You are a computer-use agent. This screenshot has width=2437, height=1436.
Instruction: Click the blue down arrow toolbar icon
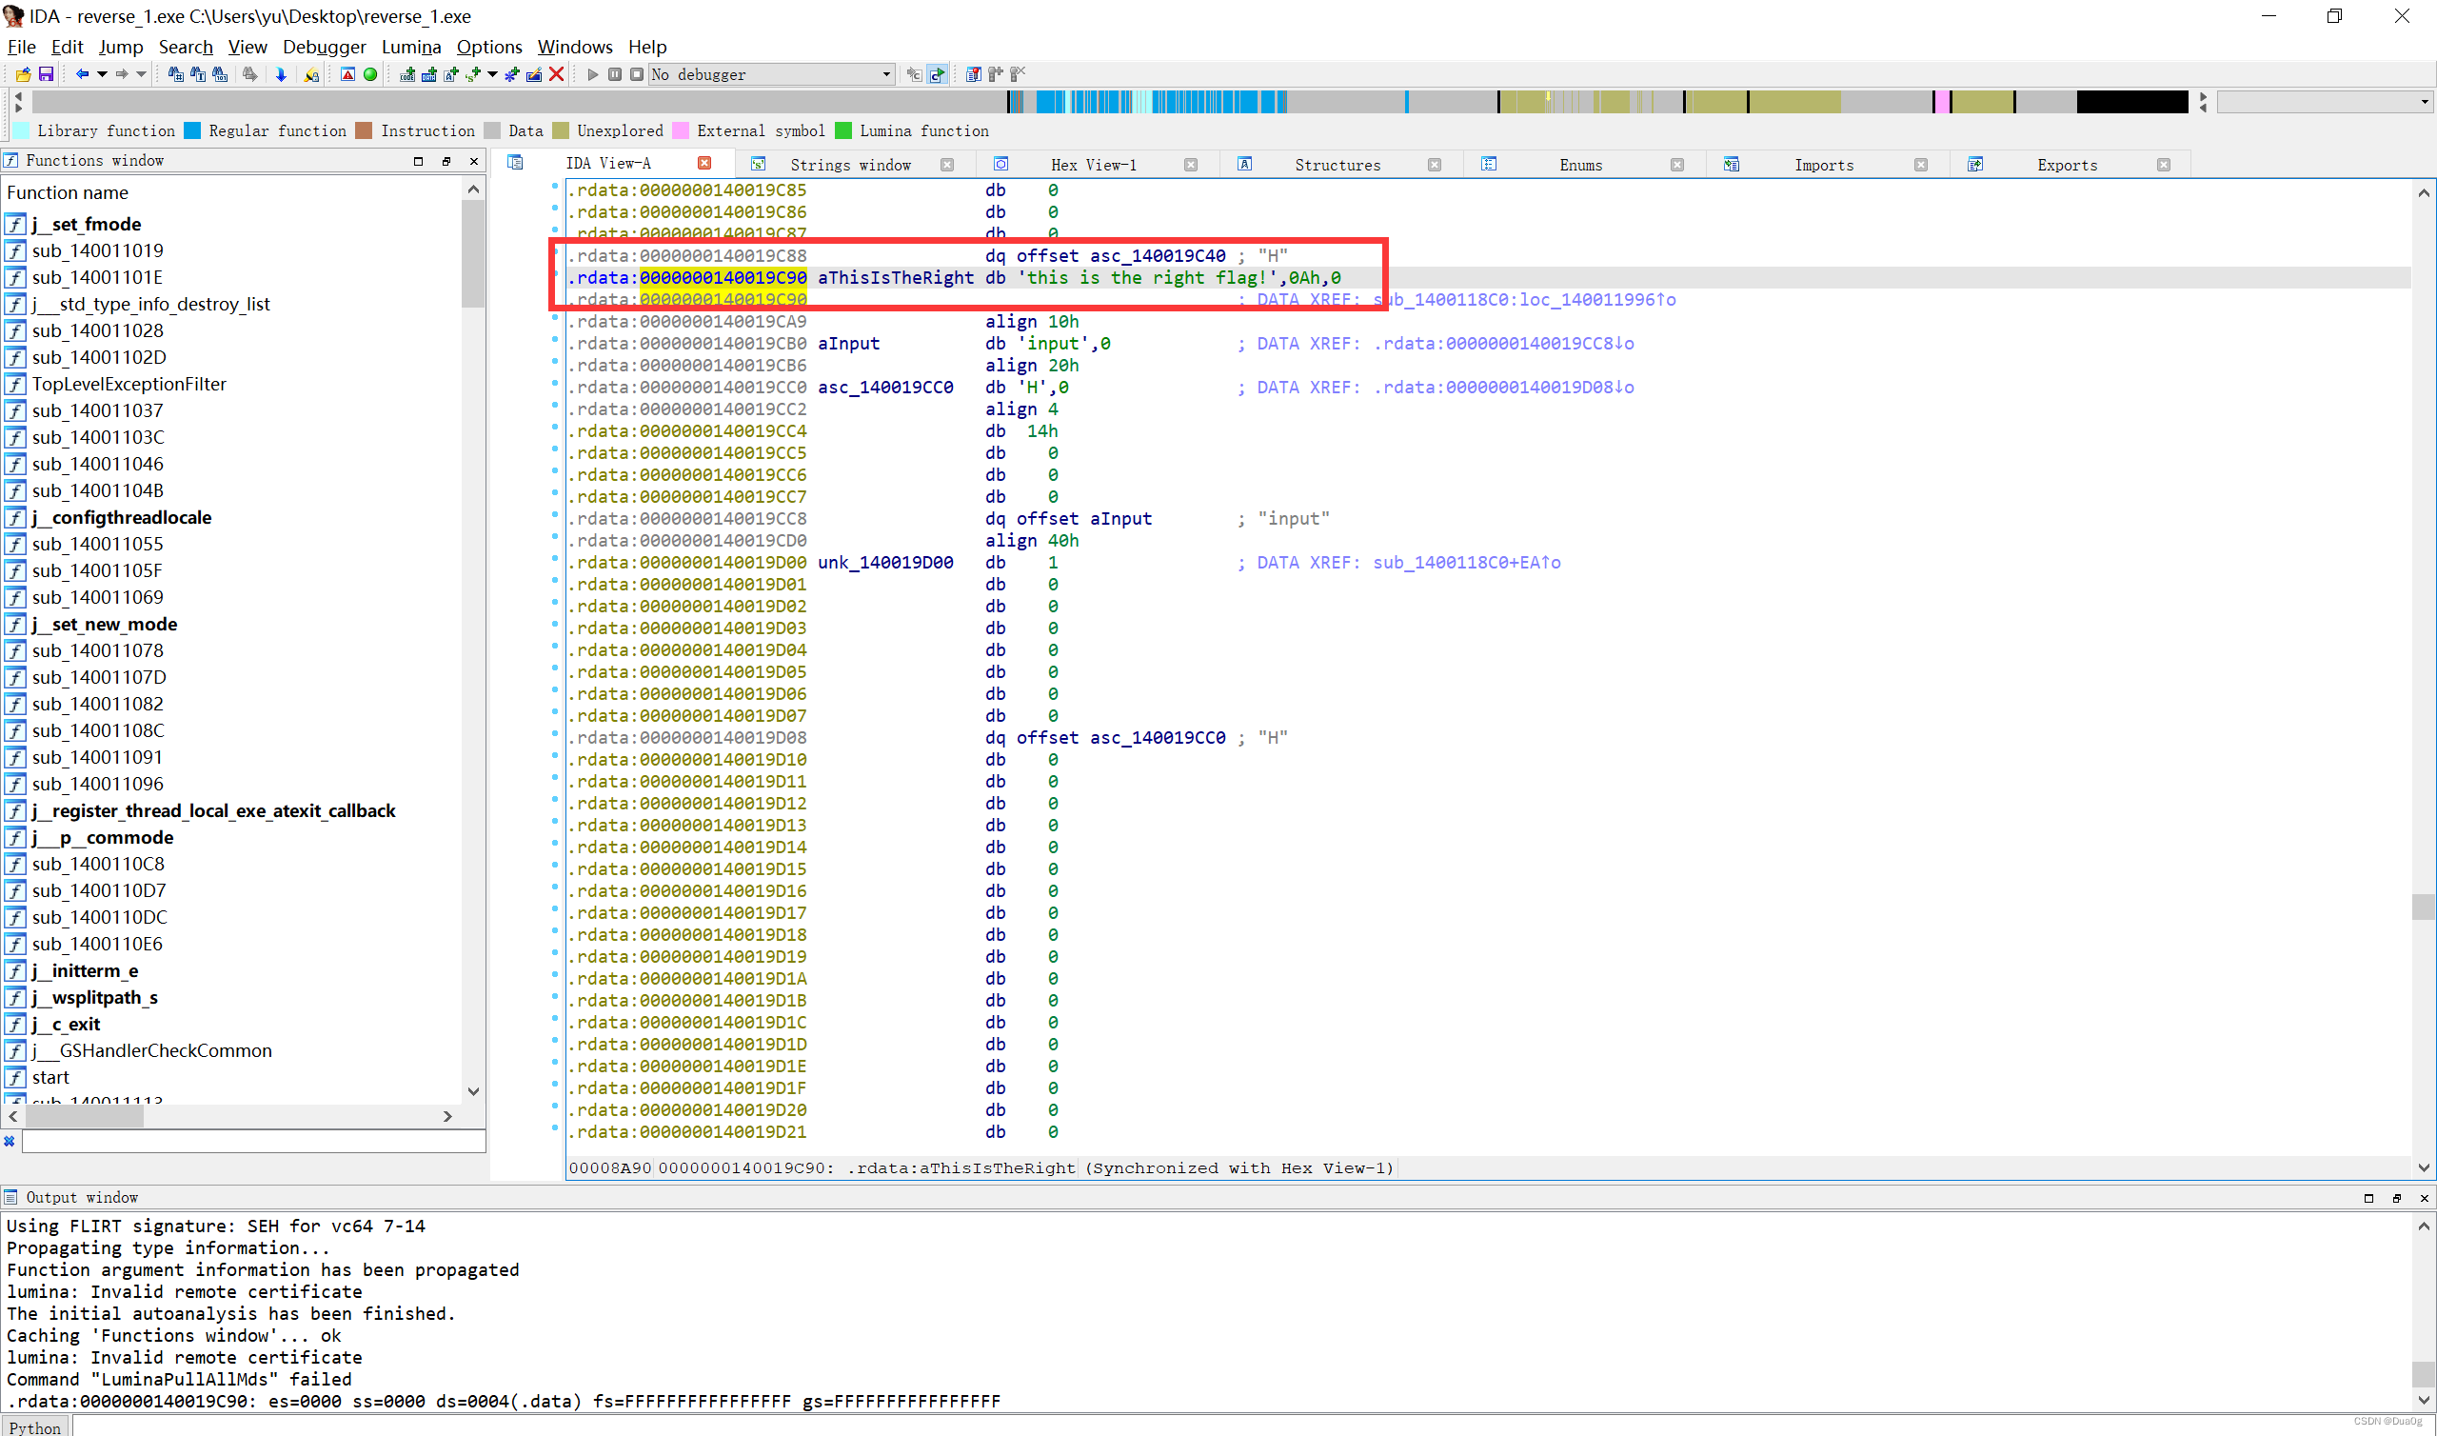click(x=282, y=74)
